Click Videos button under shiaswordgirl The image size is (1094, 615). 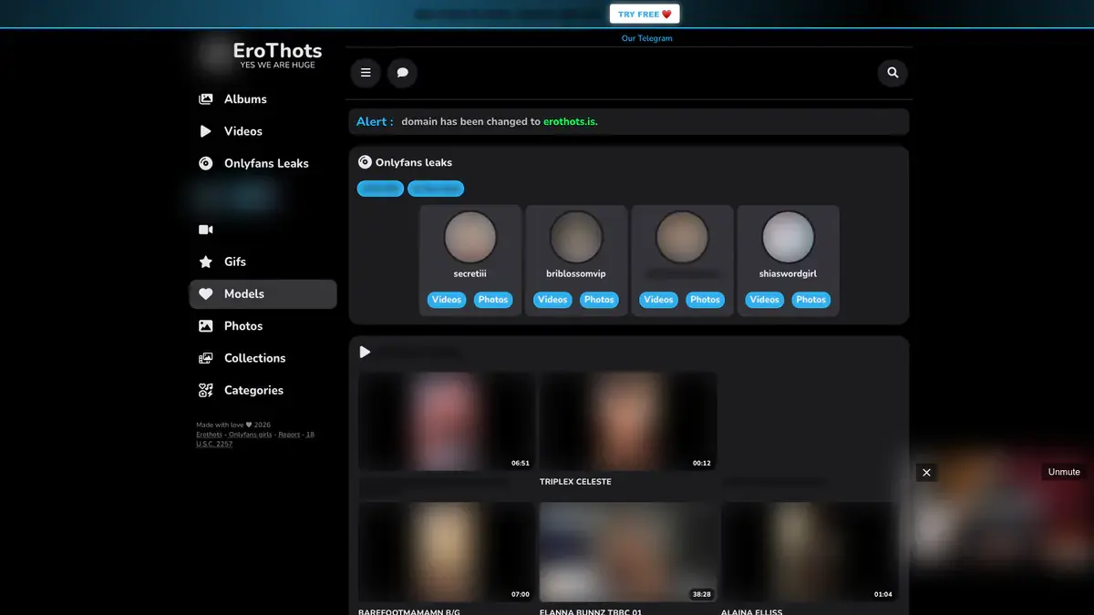764,300
